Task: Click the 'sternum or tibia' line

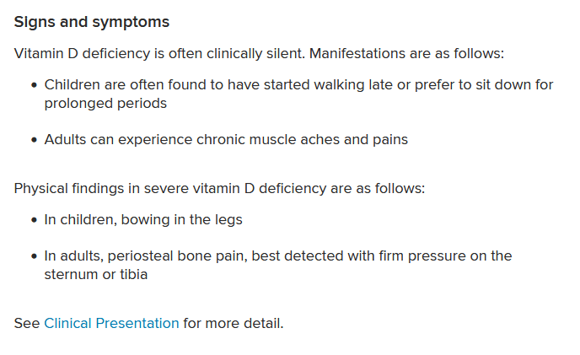Action: click(x=96, y=275)
